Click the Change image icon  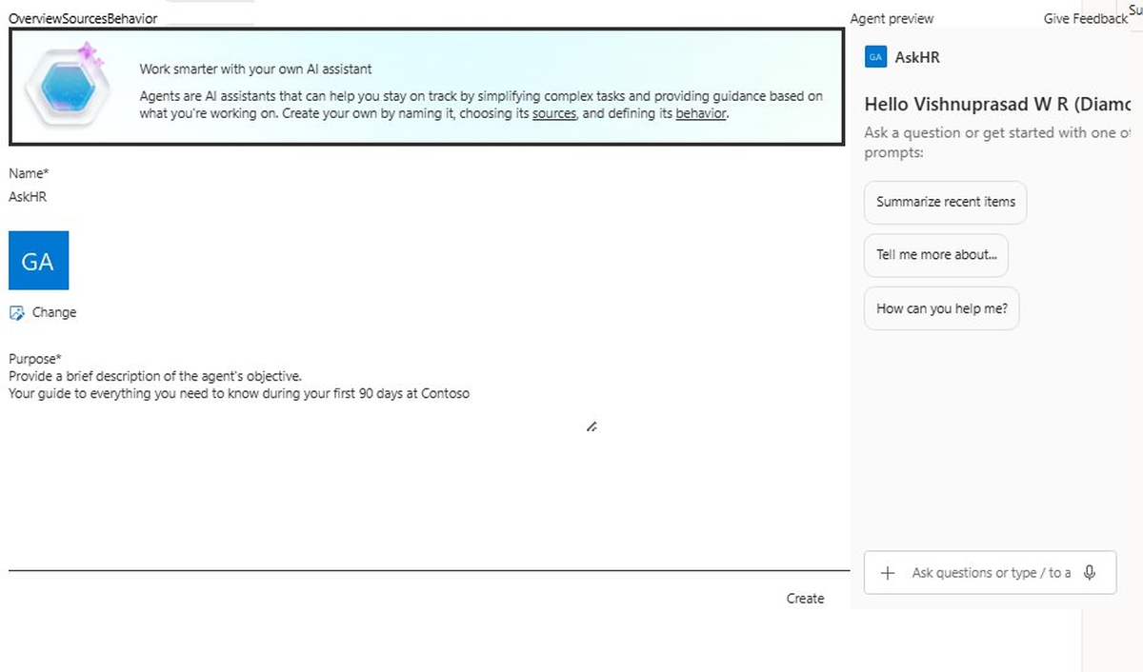[x=16, y=312]
